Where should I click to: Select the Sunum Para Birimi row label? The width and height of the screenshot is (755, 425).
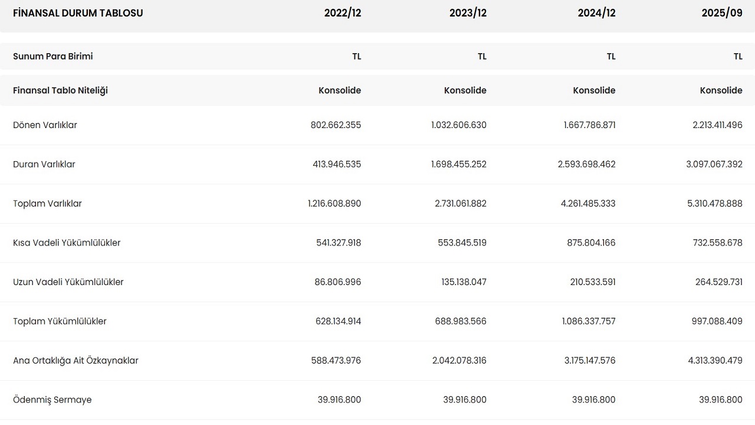(x=53, y=57)
